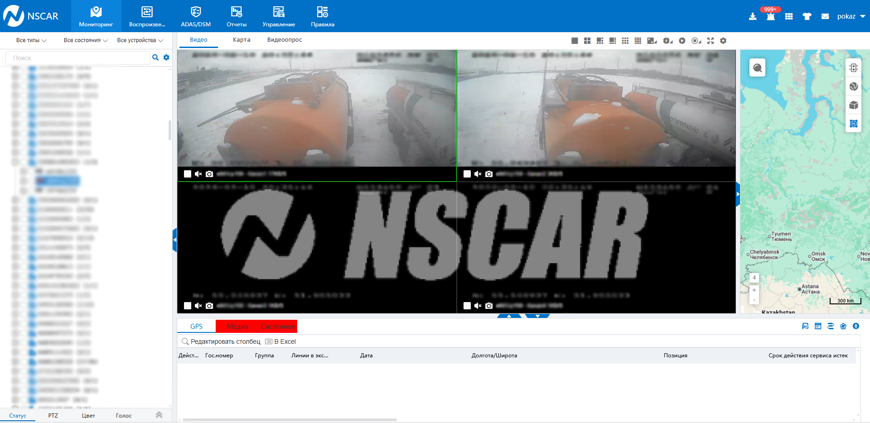Screen dimensions: 870x423
Task: Take snapshot of bottom-left video window
Action: 209,306
